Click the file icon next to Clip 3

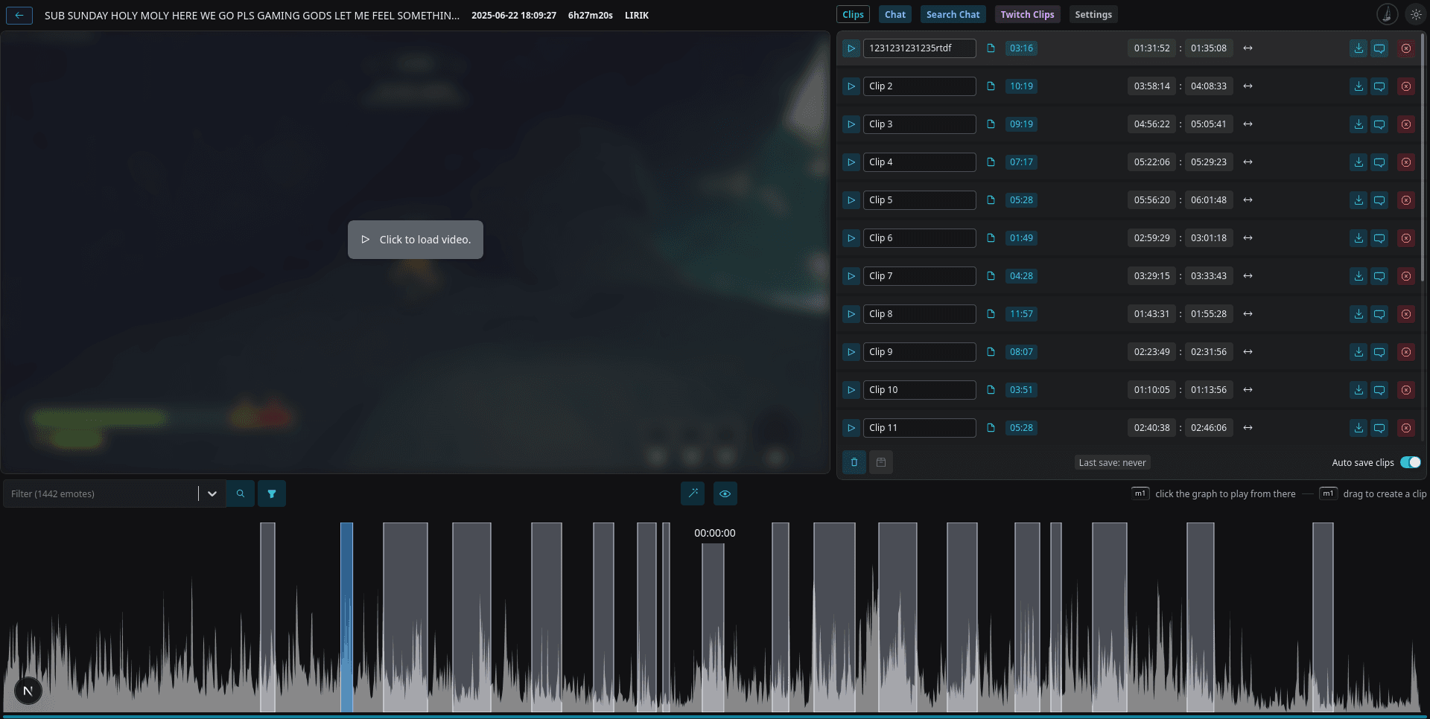[991, 124]
